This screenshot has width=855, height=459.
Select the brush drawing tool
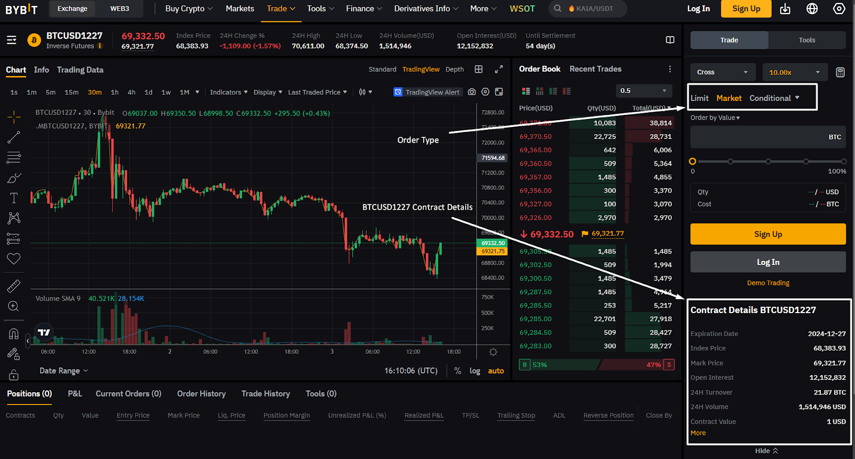point(14,178)
